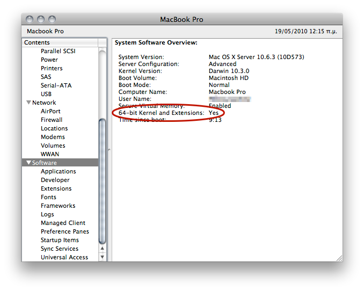
Task: Click the sidebar scrollbar thumb
Action: coord(102,181)
